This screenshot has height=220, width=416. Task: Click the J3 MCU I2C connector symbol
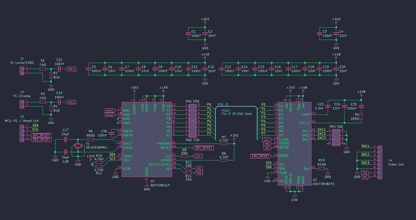22,133
